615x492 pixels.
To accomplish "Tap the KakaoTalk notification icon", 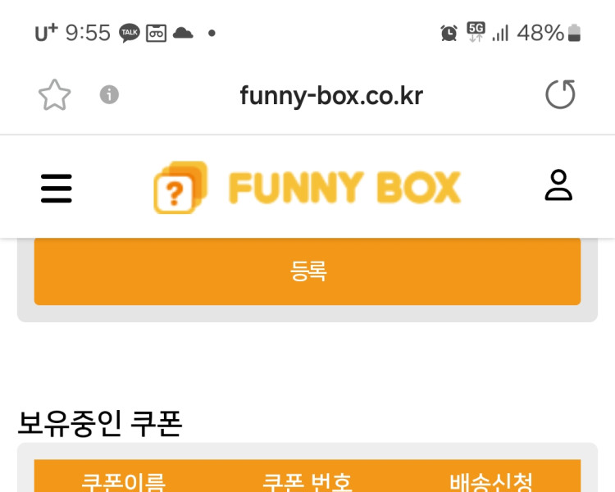I will pyautogui.click(x=130, y=33).
